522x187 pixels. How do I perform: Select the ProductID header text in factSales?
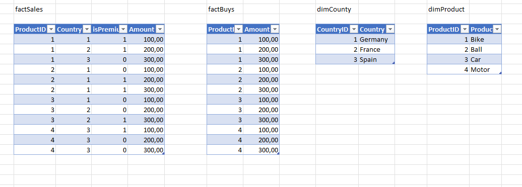pos(31,30)
